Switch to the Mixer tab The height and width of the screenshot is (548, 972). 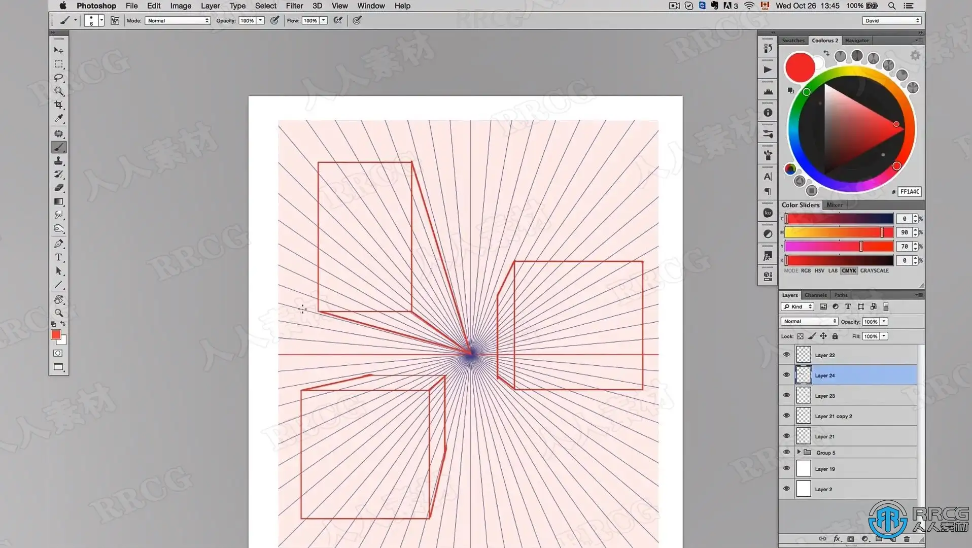pos(835,205)
